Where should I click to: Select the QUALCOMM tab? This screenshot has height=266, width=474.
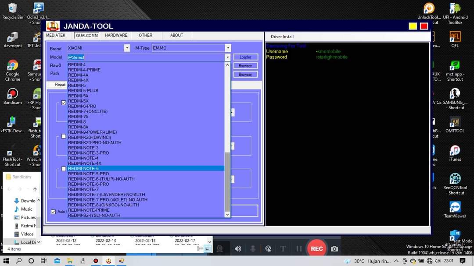click(x=87, y=35)
